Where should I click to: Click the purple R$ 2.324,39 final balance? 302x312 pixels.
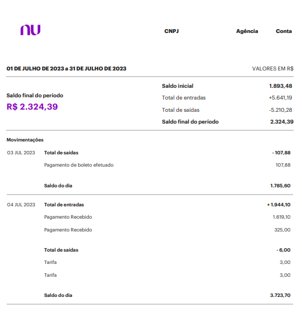click(32, 107)
